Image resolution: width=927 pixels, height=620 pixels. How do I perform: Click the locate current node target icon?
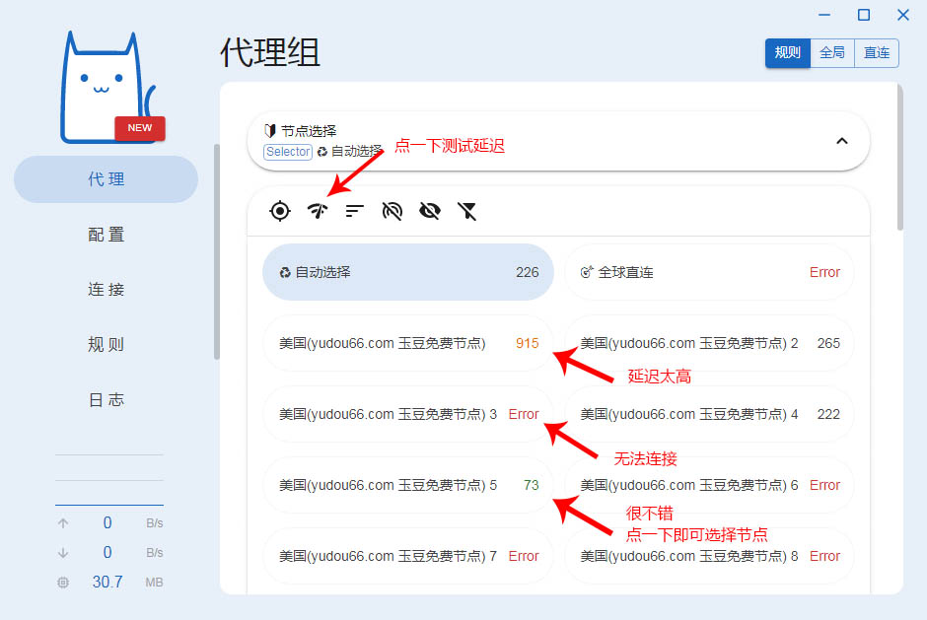point(280,211)
